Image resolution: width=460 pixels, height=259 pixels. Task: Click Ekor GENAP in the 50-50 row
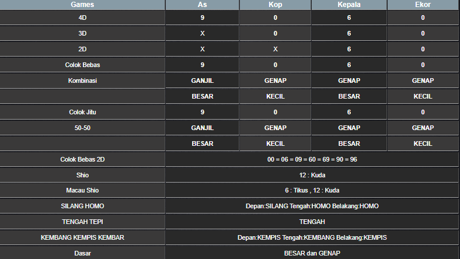pyautogui.click(x=423, y=128)
